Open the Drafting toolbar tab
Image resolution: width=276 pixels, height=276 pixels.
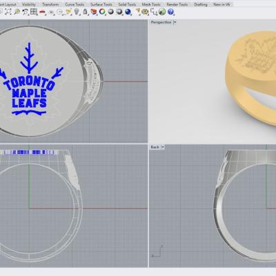tap(201, 4)
